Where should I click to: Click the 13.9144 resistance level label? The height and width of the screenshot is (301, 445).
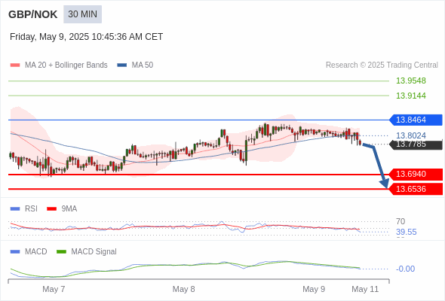coord(410,96)
